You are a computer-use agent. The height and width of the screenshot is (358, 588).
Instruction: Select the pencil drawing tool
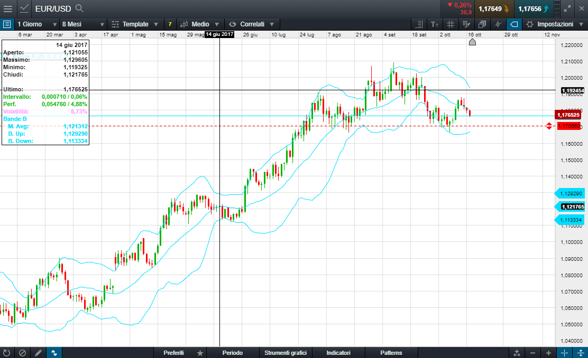pos(38,353)
